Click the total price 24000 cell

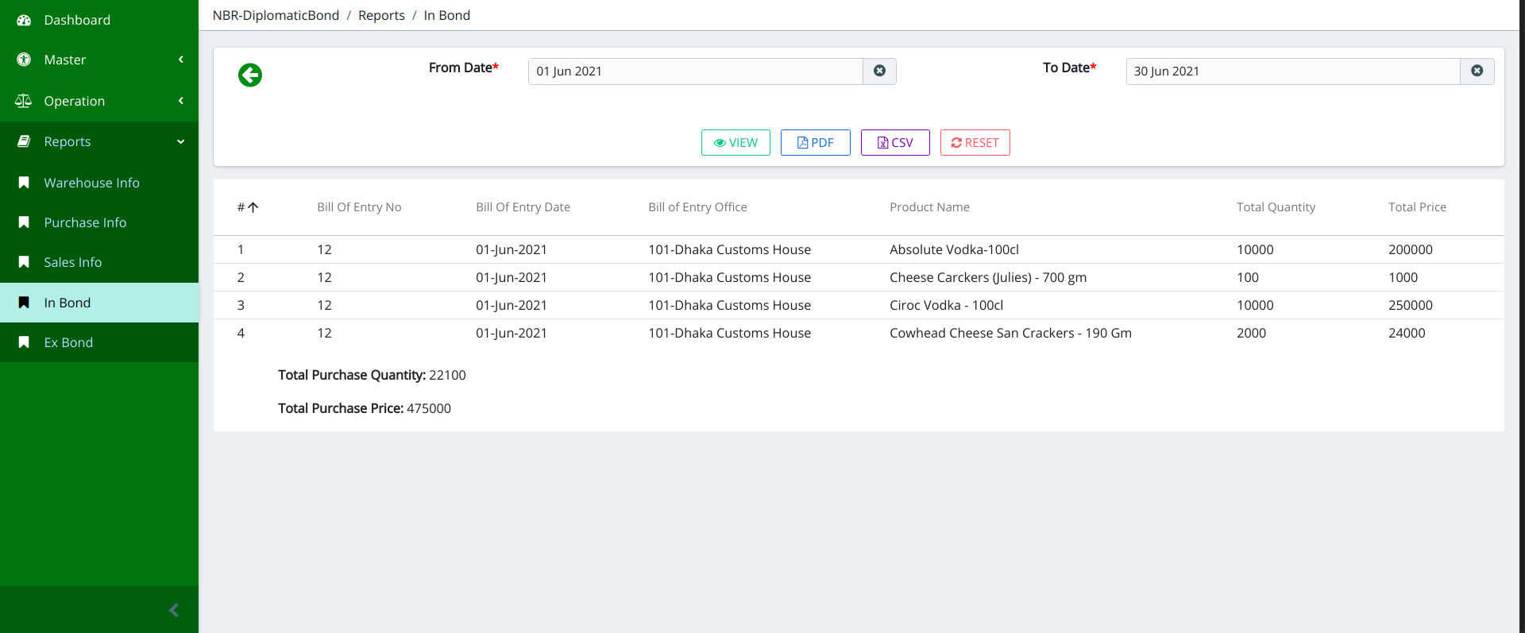1407,333
